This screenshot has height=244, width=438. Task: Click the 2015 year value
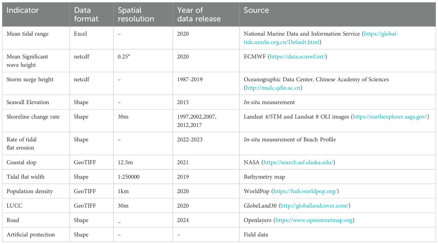[183, 102]
